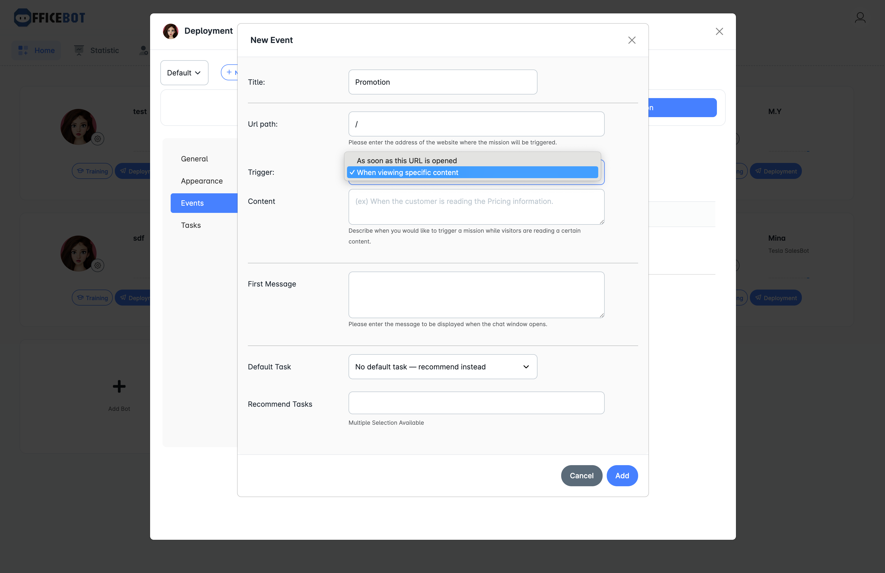Screen dimensions: 885x573
Task: Click into the First Message textarea
Action: tap(476, 295)
